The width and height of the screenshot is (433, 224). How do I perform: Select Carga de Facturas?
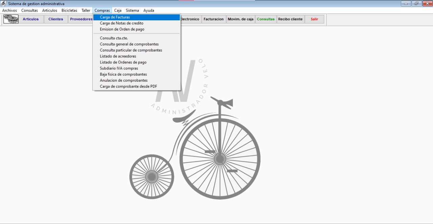pyautogui.click(x=137, y=17)
